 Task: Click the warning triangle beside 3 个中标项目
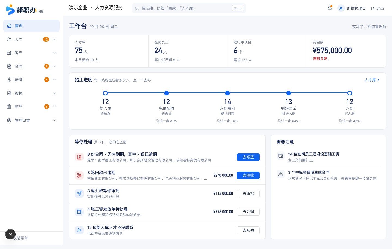click(x=281, y=174)
